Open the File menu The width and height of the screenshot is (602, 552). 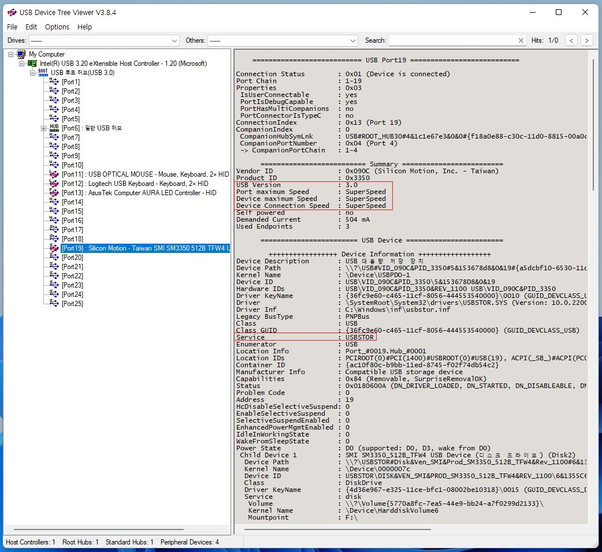[12, 27]
